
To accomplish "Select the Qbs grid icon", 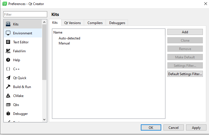I will pyautogui.click(x=8, y=105).
